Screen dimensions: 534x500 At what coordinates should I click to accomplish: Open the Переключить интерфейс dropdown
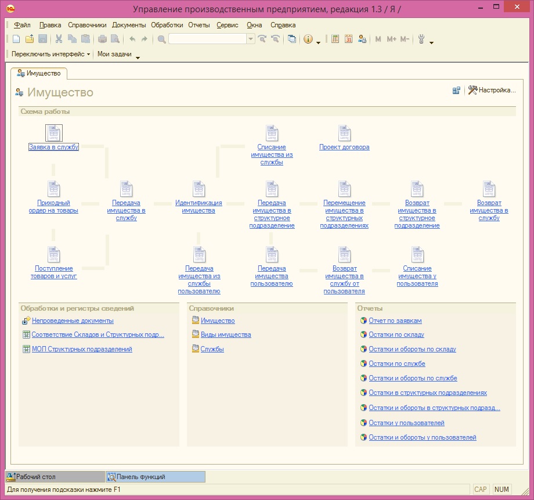(x=51, y=54)
